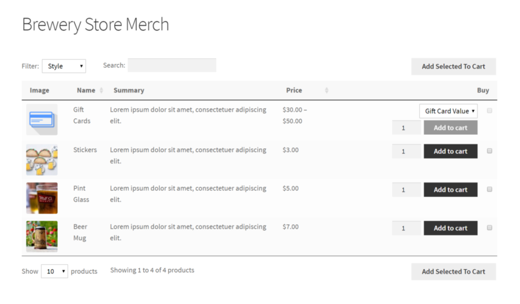Click the Pint Glass product name
Screen dimensions: 520x304
click(x=81, y=194)
